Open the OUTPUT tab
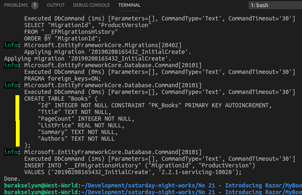Screen dimensions: 302x195 tap(56, 5)
